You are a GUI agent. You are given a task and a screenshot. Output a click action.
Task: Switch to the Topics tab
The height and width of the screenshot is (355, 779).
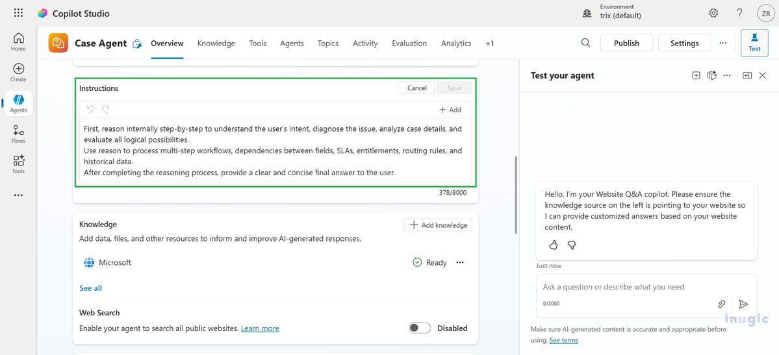[x=328, y=43]
